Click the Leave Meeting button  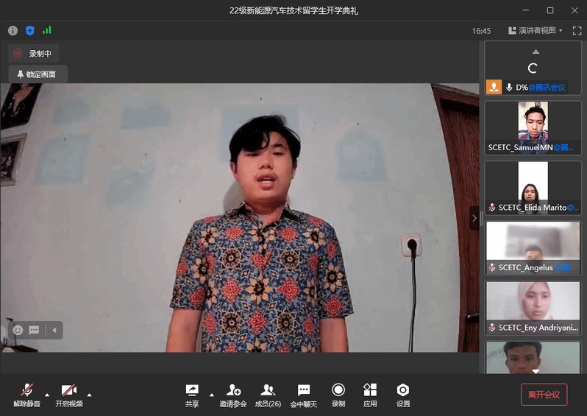tap(544, 395)
